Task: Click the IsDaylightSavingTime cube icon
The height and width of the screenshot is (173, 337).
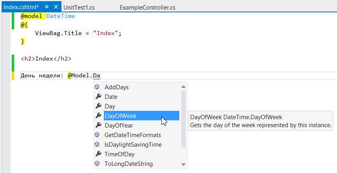Action: click(x=97, y=144)
